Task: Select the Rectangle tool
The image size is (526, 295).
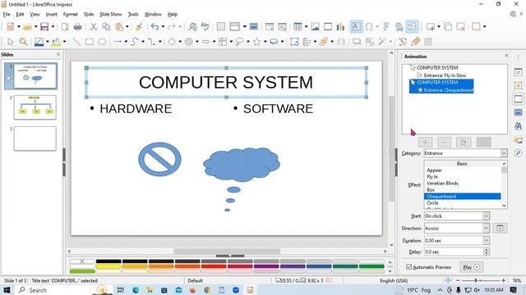Action: pyautogui.click(x=90, y=42)
